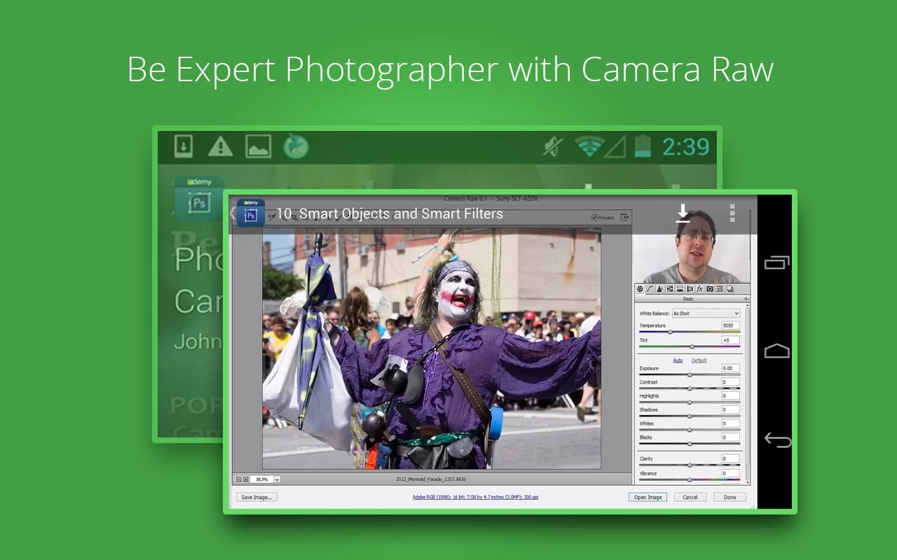Click the Whites slider track
The width and height of the screenshot is (897, 560).
click(690, 430)
